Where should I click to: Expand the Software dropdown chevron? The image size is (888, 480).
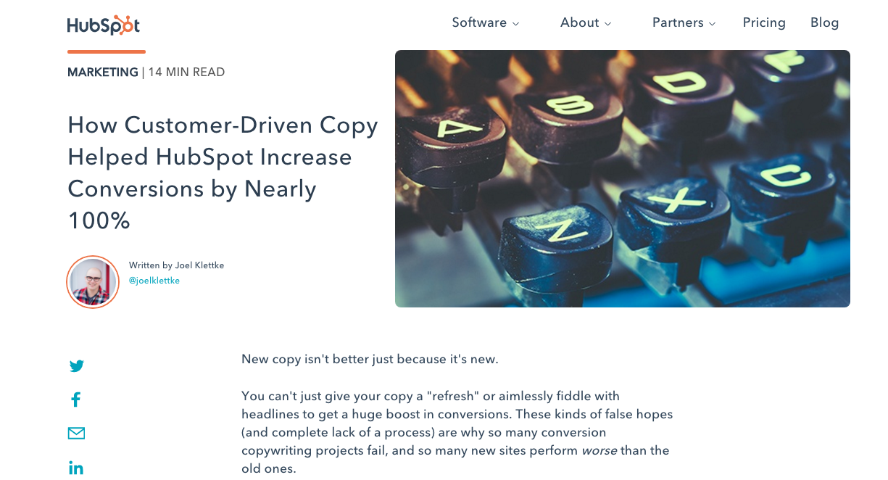pos(516,24)
